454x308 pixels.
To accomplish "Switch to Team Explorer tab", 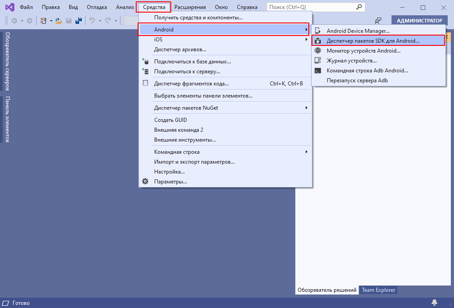I will coord(378,290).
